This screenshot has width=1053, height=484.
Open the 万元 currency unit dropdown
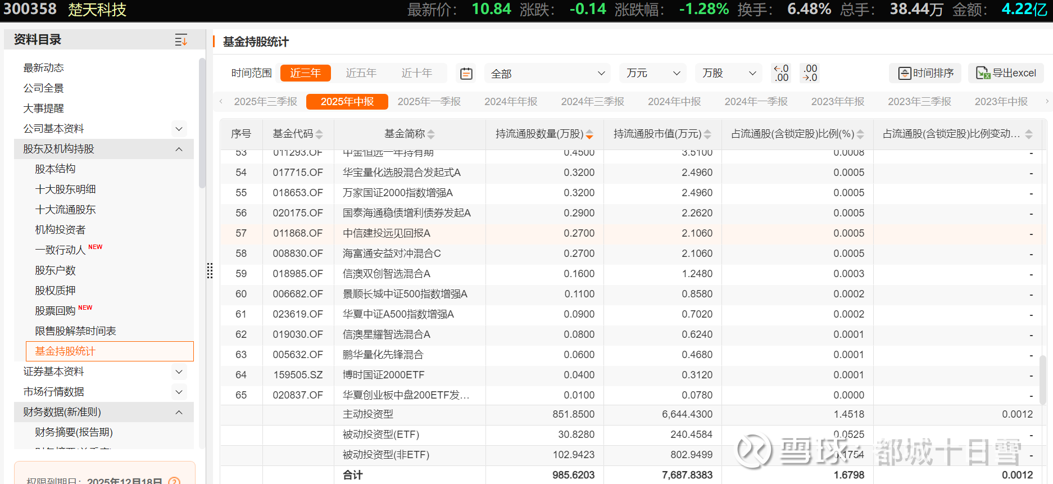(x=653, y=74)
